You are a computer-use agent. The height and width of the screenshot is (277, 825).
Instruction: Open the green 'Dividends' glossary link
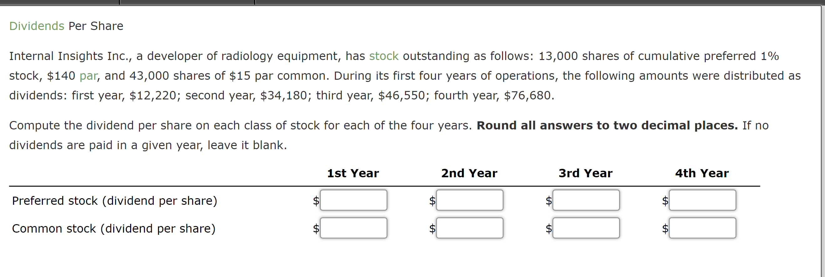(x=37, y=26)
